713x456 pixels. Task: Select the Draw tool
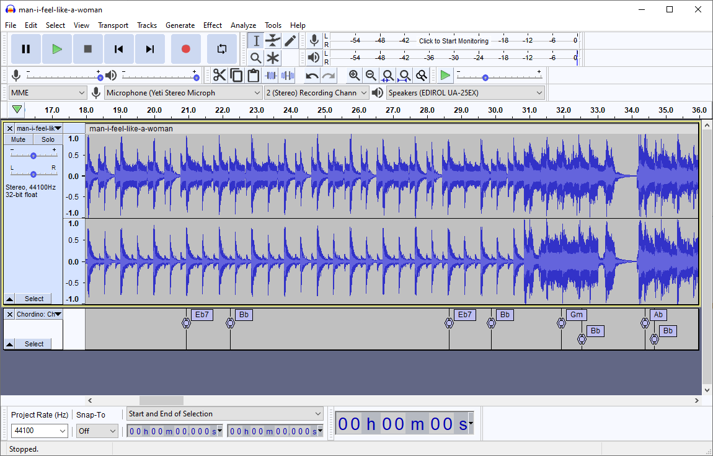pos(290,40)
